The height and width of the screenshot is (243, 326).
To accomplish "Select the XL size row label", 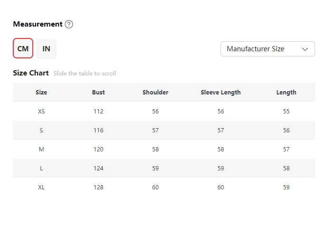I will tap(41, 187).
